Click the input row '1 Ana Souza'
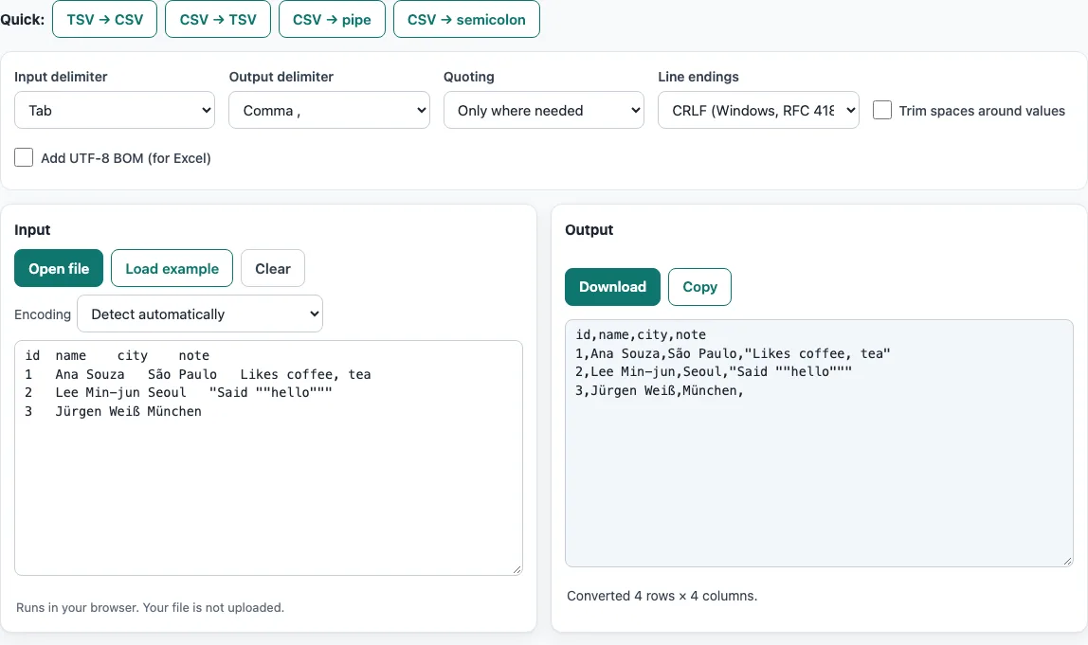 click(x=198, y=374)
